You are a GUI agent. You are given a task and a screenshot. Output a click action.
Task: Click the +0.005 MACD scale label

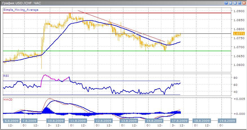(239, 99)
